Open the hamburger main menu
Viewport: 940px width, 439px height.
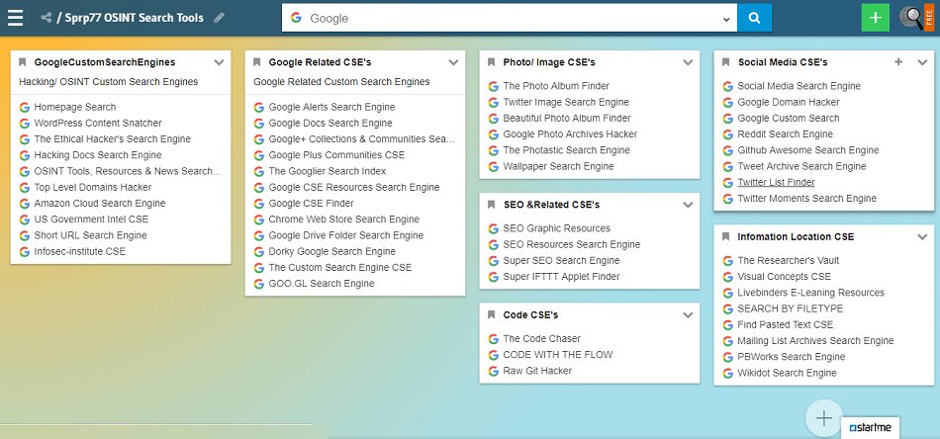click(x=15, y=18)
